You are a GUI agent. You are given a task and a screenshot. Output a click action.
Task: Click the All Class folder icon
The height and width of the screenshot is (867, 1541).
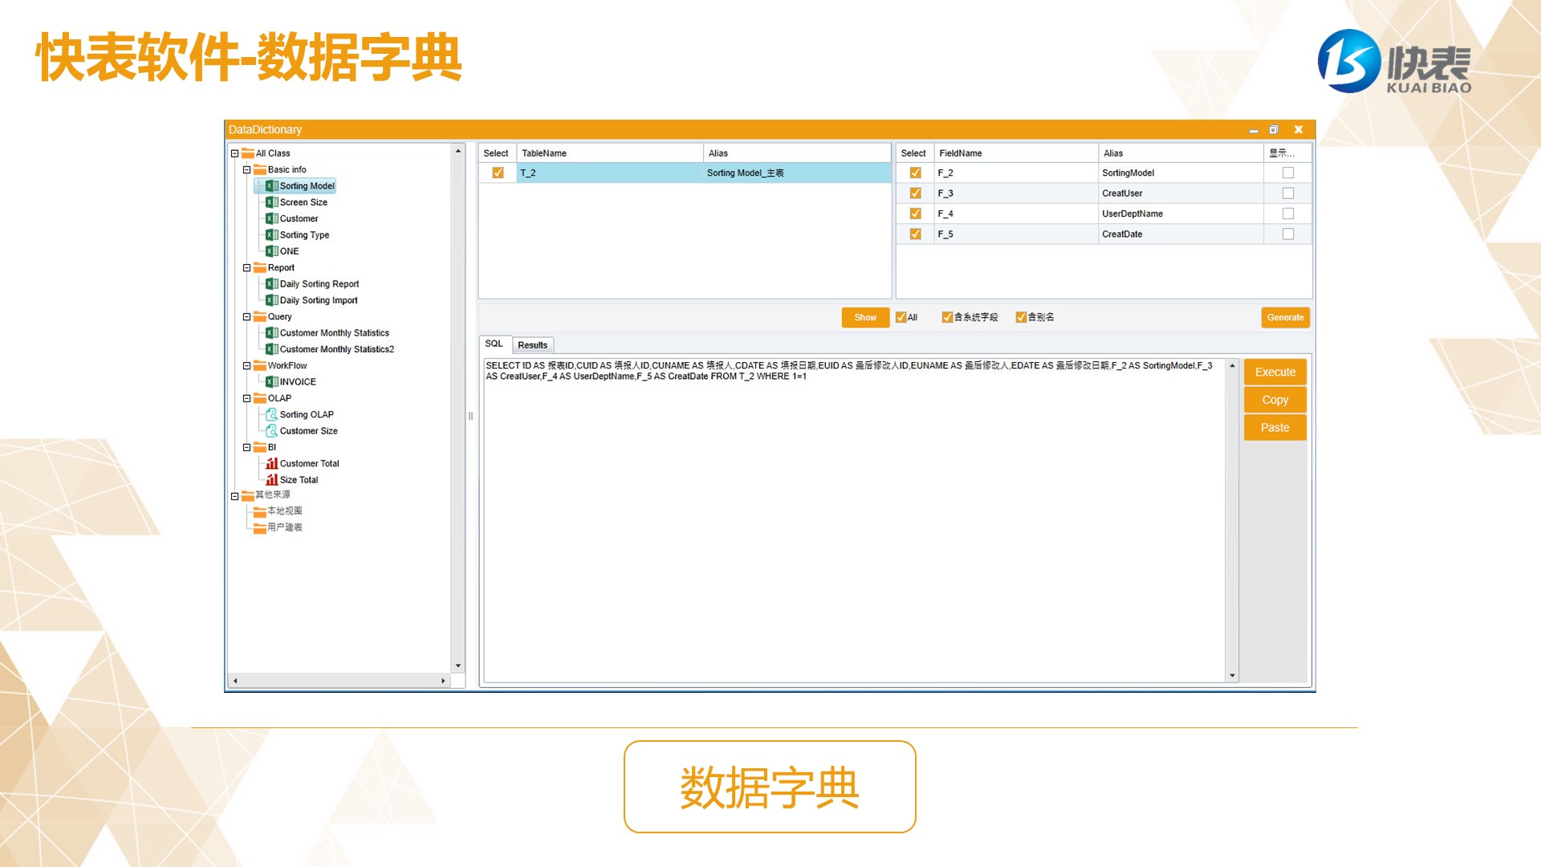(248, 153)
